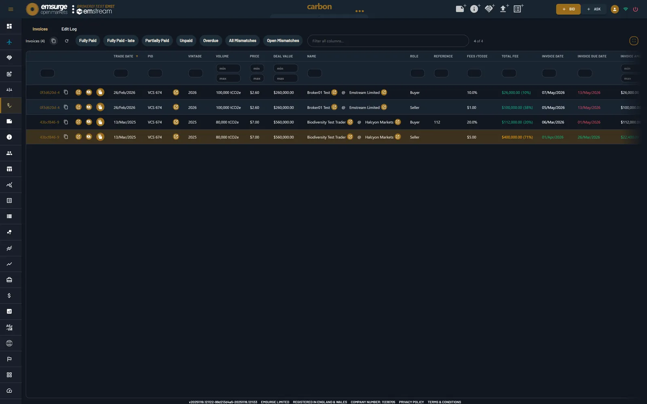Switch to the Edit Log tab
647x404 pixels.
(69, 29)
